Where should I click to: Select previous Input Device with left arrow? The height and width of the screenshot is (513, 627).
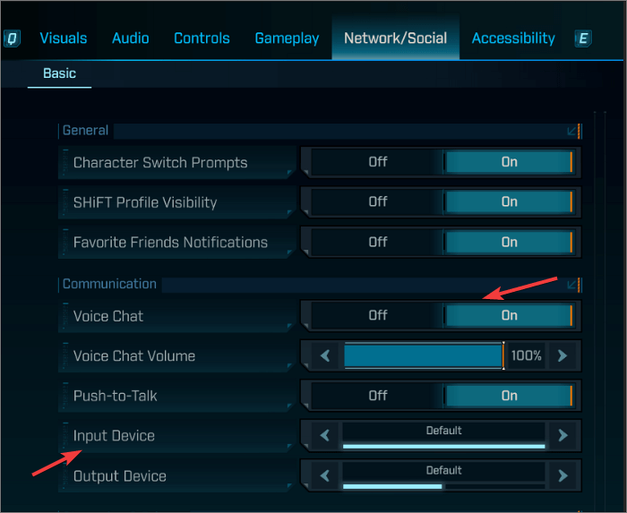[326, 436]
